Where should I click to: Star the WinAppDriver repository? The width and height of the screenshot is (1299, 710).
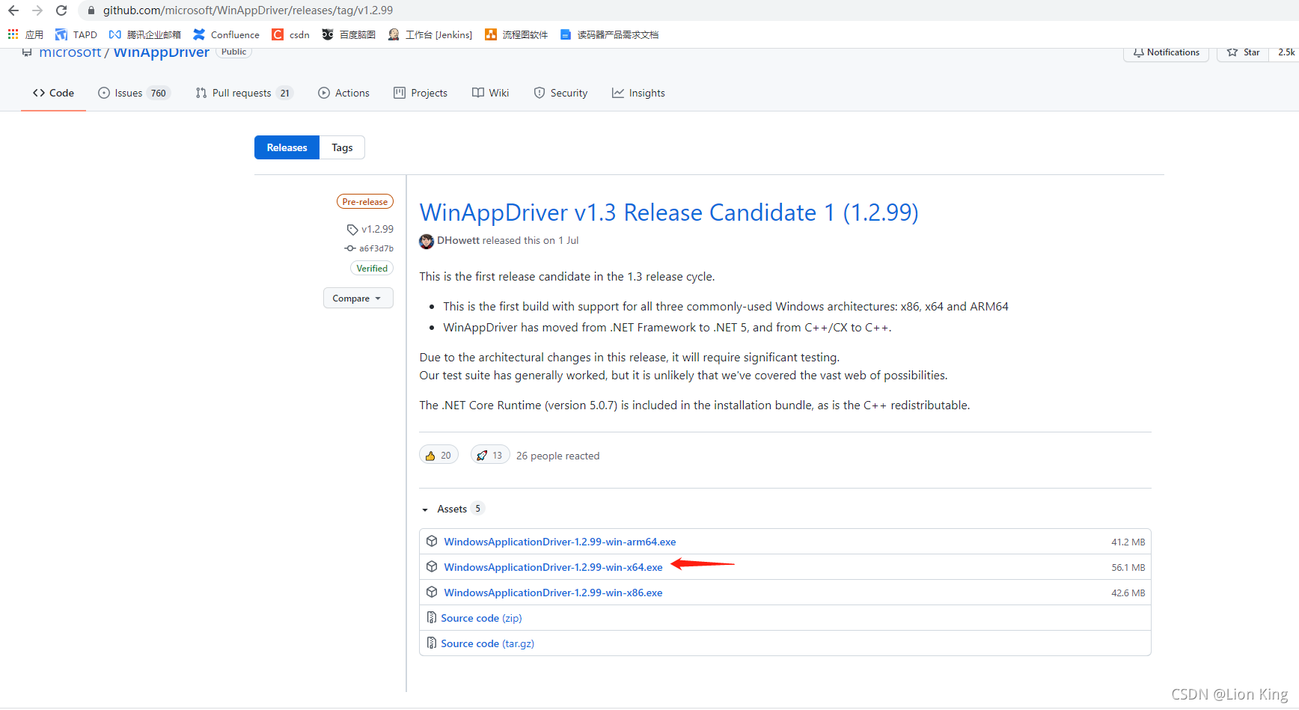(x=1243, y=52)
